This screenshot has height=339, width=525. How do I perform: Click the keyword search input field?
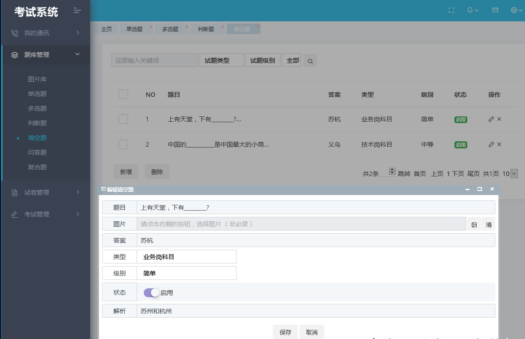coord(154,60)
